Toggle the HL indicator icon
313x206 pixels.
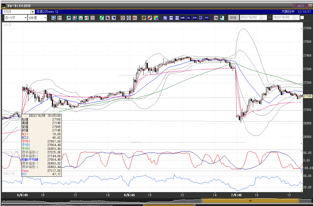pos(189,18)
